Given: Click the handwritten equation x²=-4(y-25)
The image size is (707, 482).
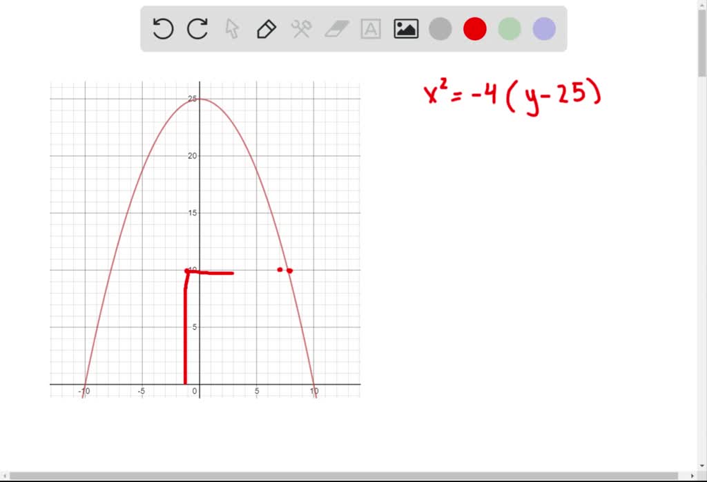Looking at the screenshot, I should click(x=511, y=95).
